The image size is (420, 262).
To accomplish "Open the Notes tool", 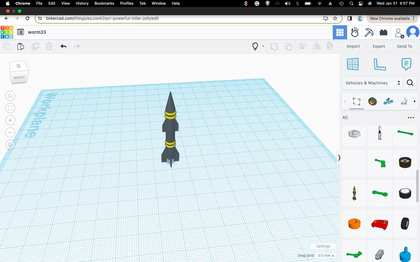I will point(406,64).
